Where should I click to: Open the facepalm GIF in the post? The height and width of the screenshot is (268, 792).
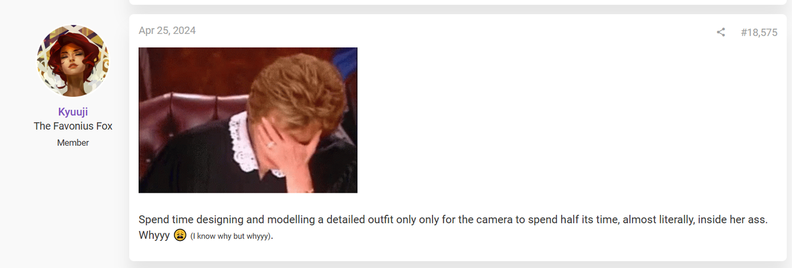(248, 120)
